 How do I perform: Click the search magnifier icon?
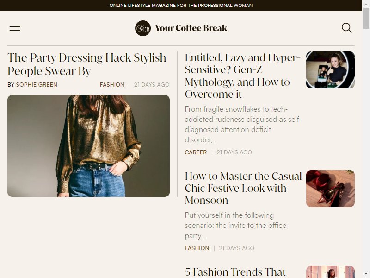(346, 28)
